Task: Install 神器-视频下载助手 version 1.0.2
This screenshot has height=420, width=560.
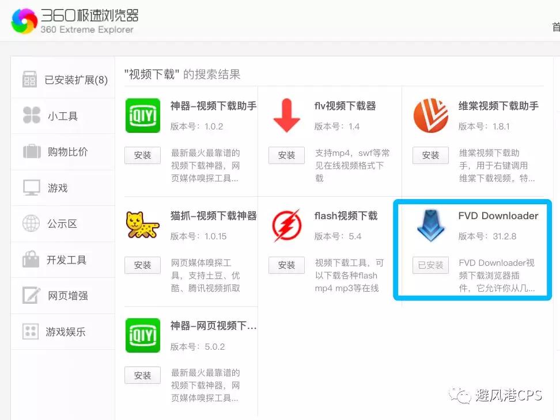Action: point(142,155)
